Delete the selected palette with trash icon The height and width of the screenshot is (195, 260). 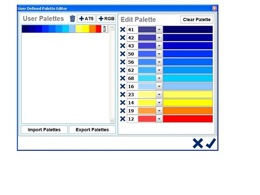coord(72,19)
